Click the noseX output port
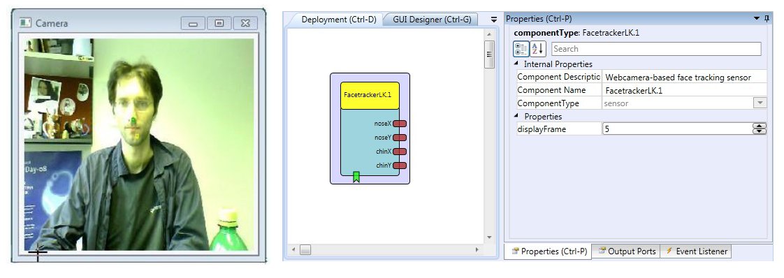This screenshot has height=278, width=784. pyautogui.click(x=400, y=124)
